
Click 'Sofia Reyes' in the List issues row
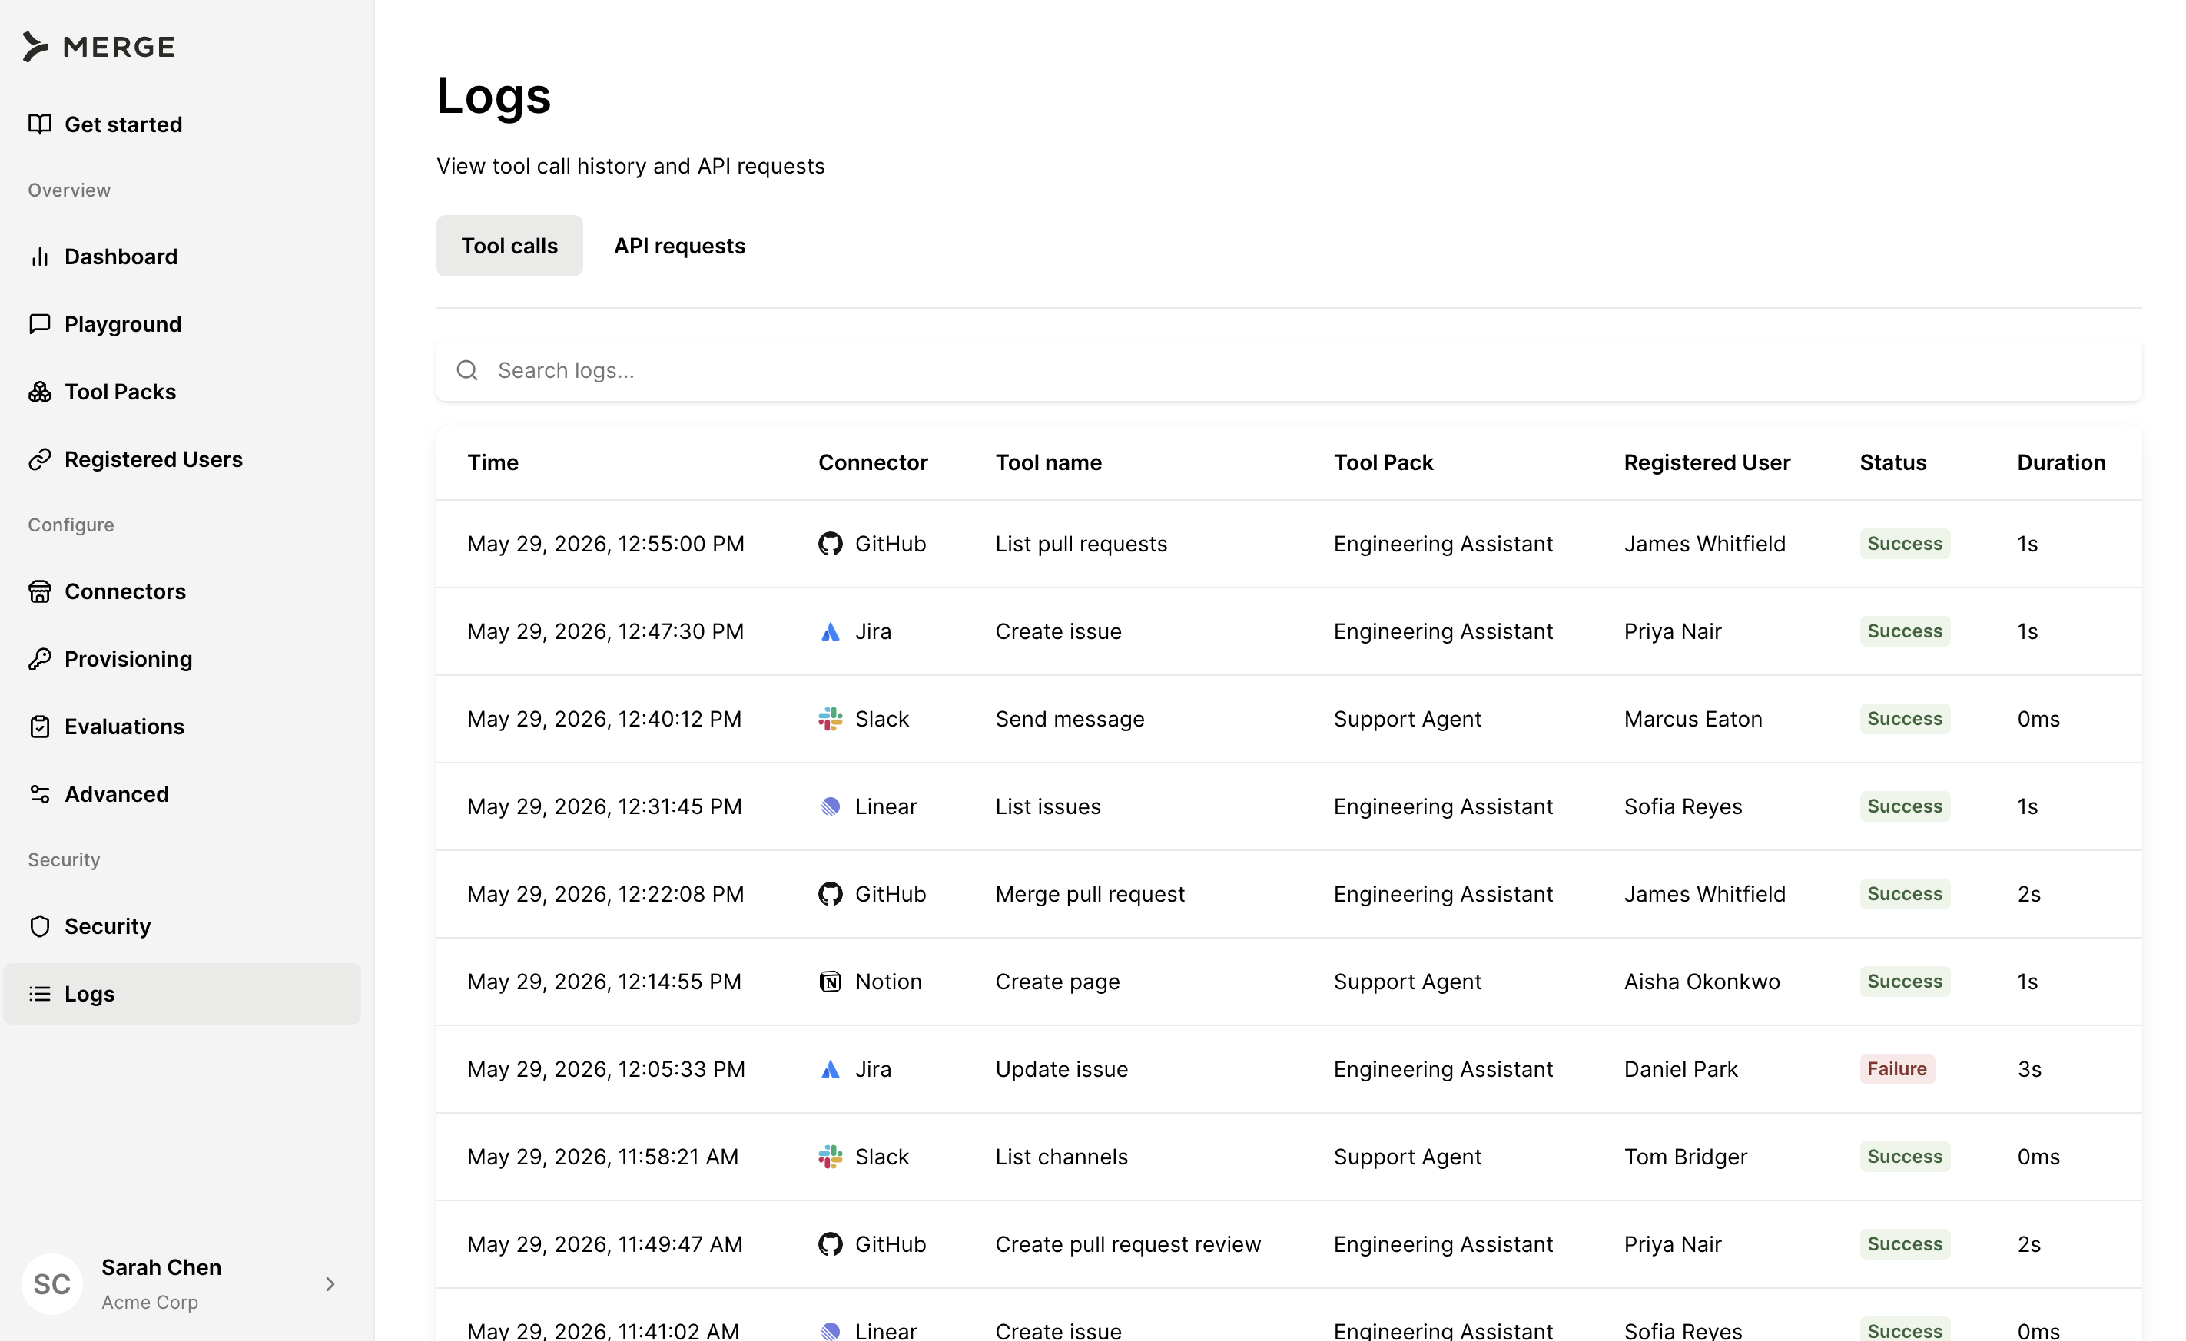pyautogui.click(x=1683, y=806)
